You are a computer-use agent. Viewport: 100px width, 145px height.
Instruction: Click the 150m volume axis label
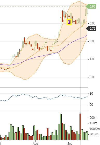click(x=94, y=123)
